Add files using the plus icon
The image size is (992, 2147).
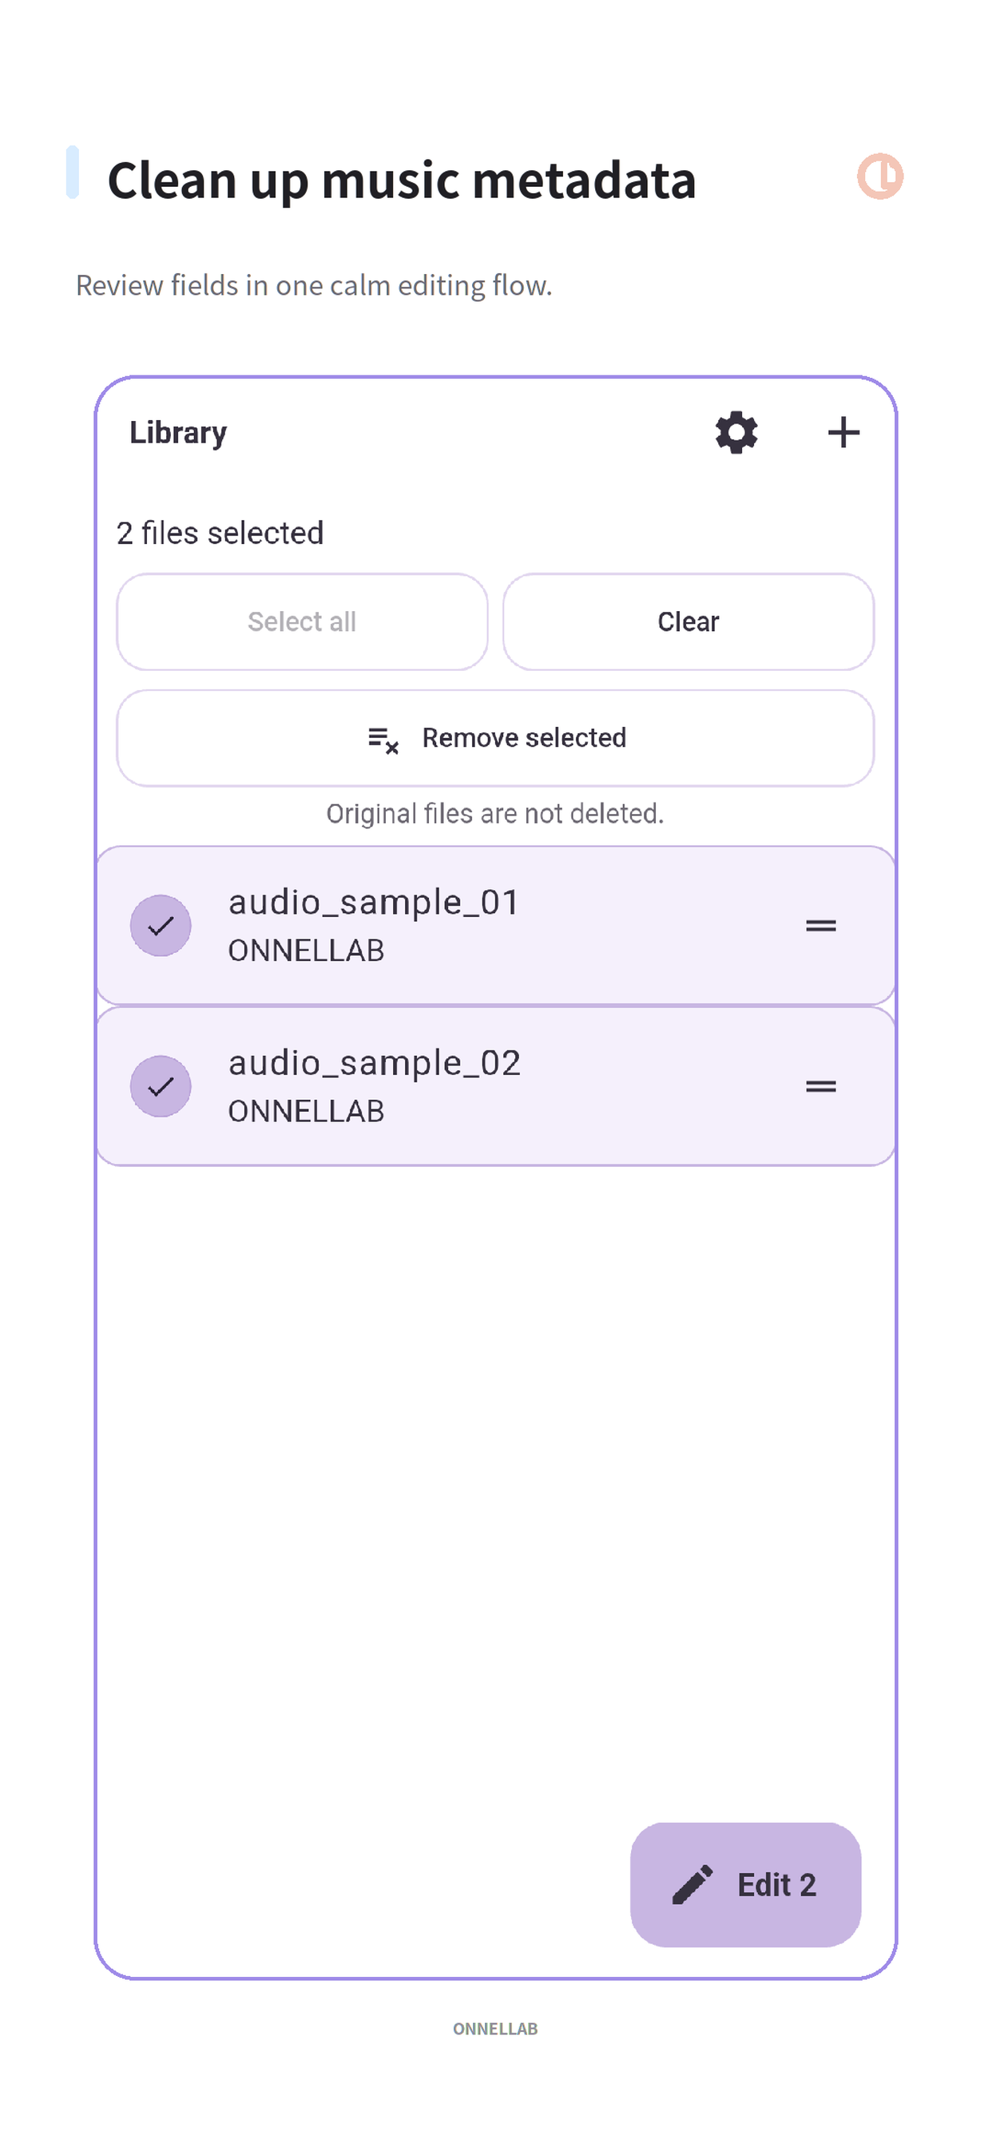pyautogui.click(x=843, y=433)
